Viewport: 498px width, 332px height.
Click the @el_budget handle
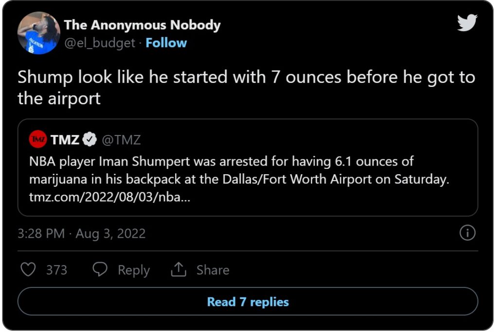click(100, 43)
